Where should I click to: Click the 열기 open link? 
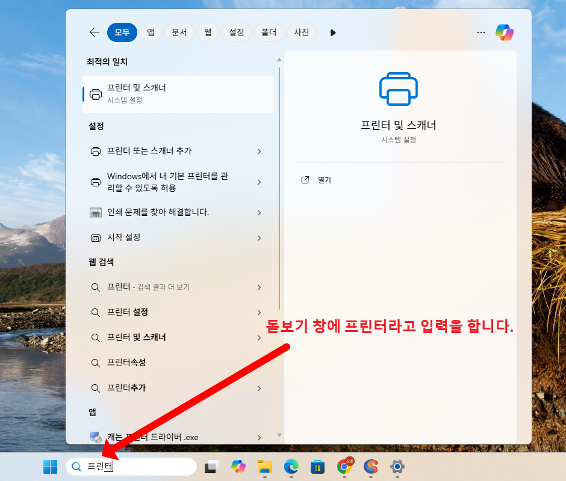[316, 180]
